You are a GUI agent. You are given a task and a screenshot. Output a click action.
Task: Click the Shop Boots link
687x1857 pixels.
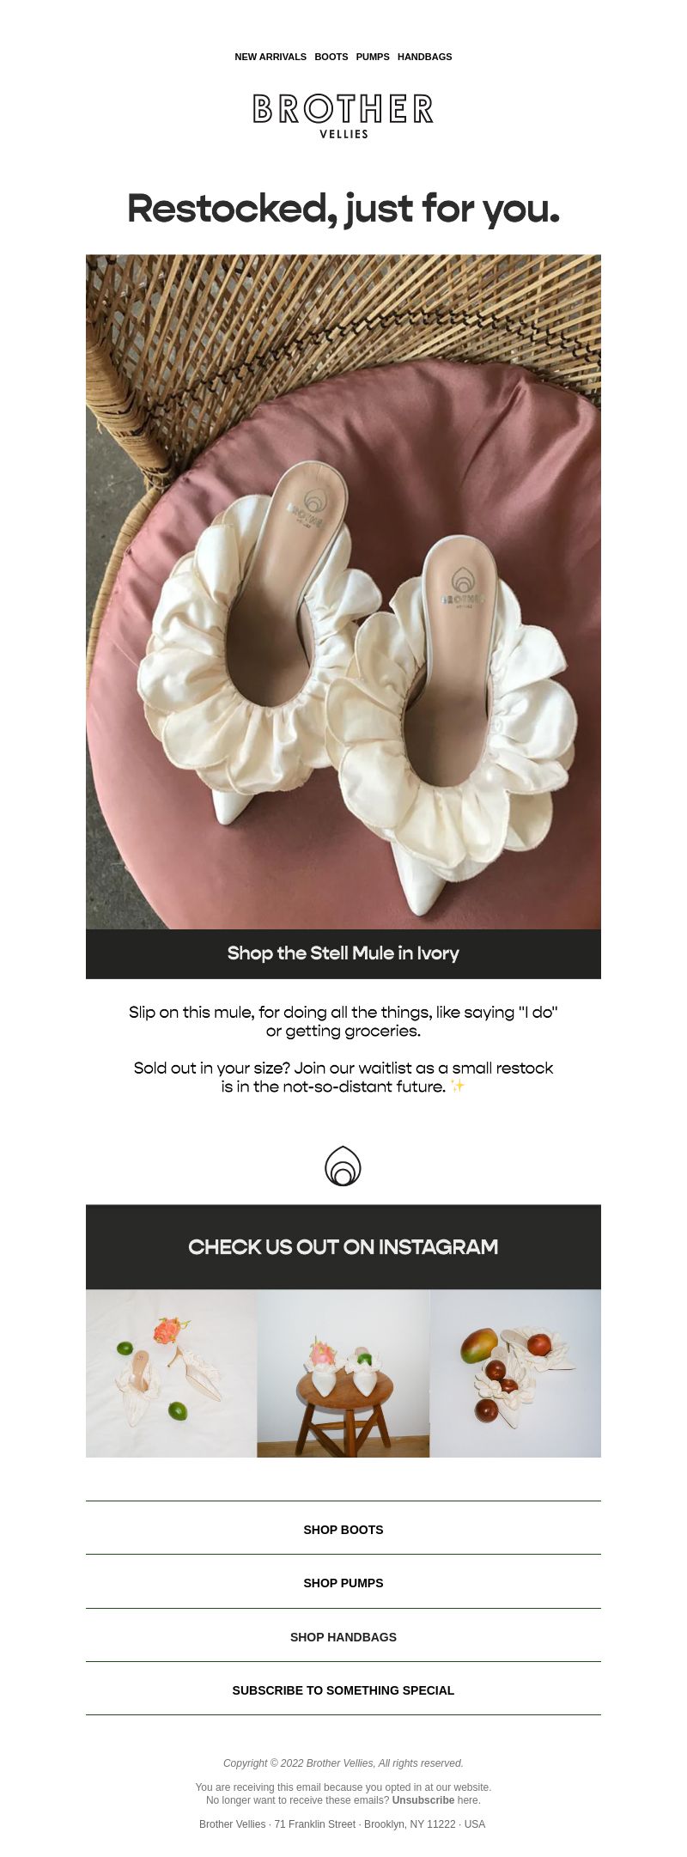343,1530
